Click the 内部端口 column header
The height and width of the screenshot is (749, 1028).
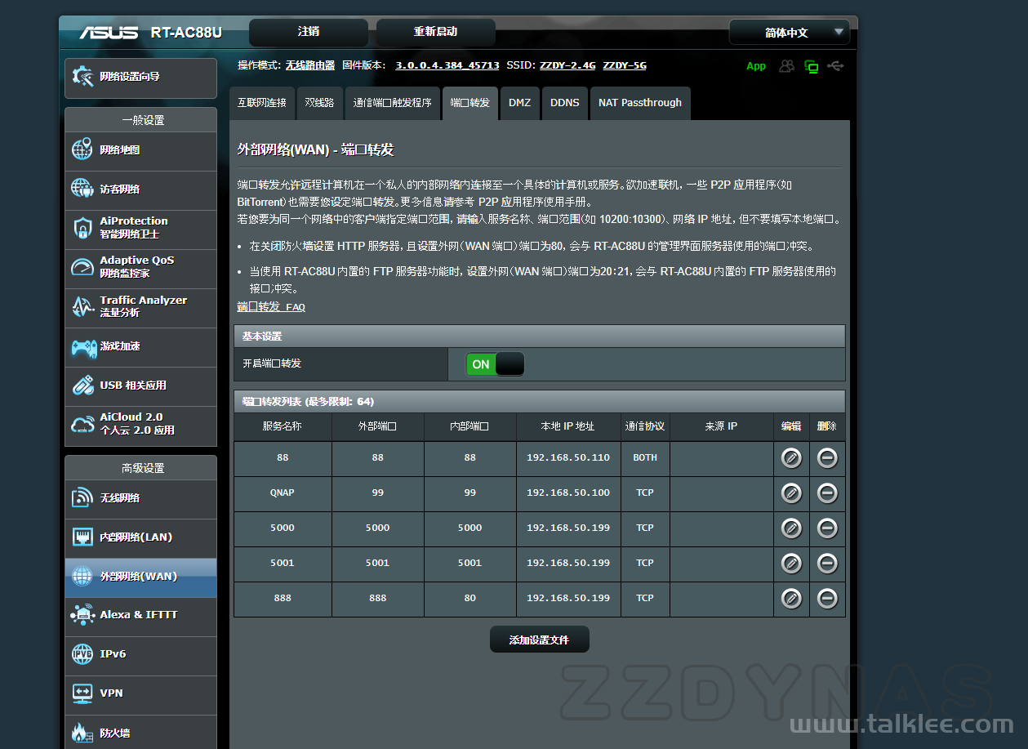coord(470,426)
